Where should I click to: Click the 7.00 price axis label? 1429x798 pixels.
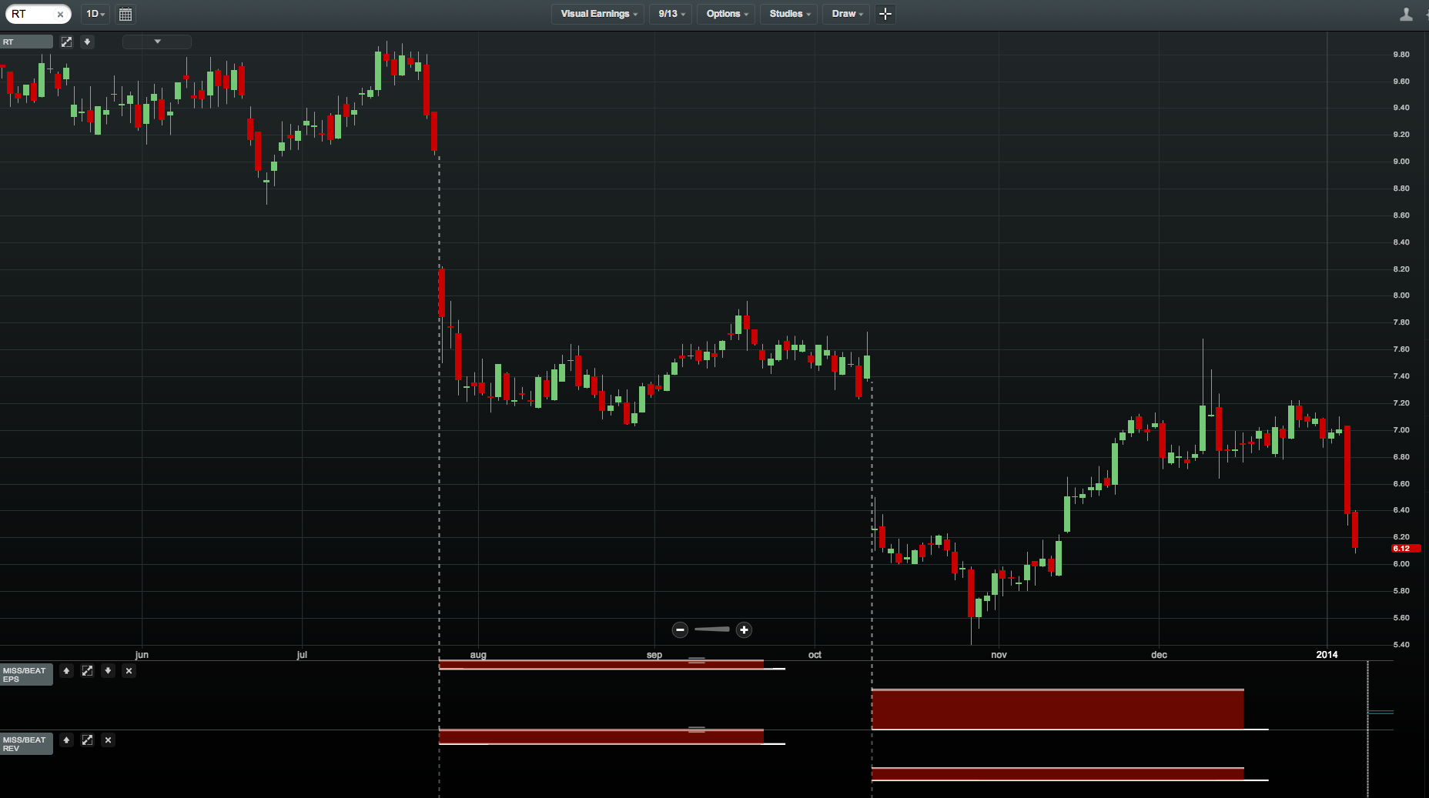click(x=1401, y=430)
